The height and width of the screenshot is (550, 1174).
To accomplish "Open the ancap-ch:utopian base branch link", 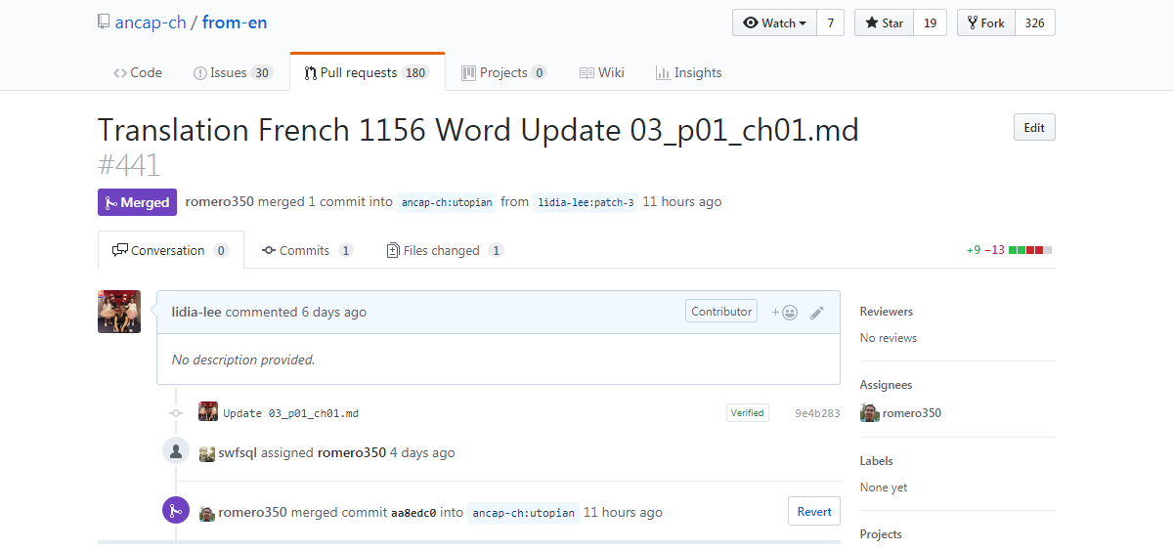I will pyautogui.click(x=447, y=202).
